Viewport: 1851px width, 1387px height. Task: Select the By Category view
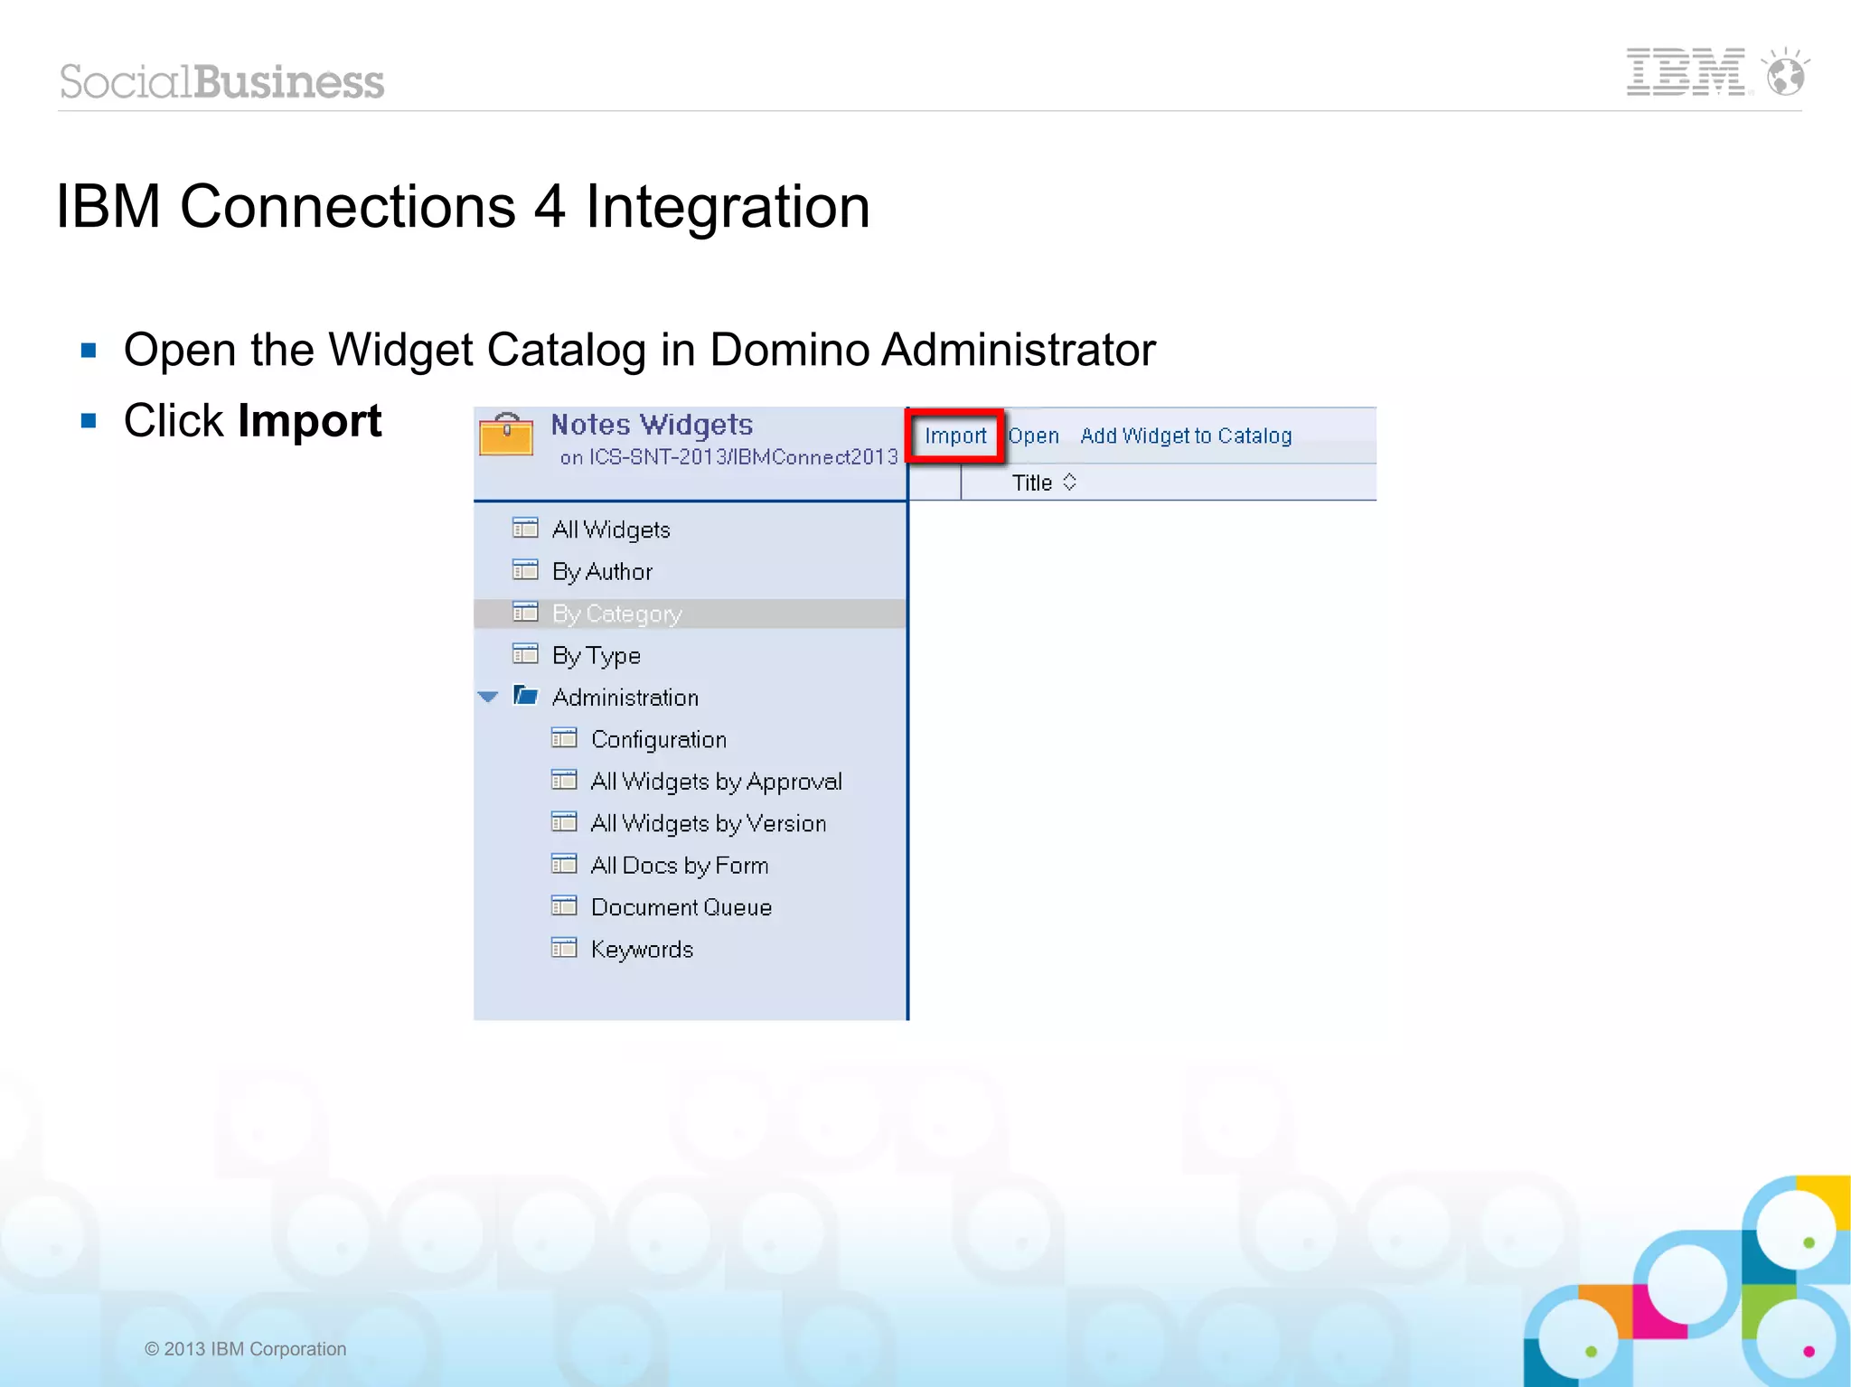(616, 614)
